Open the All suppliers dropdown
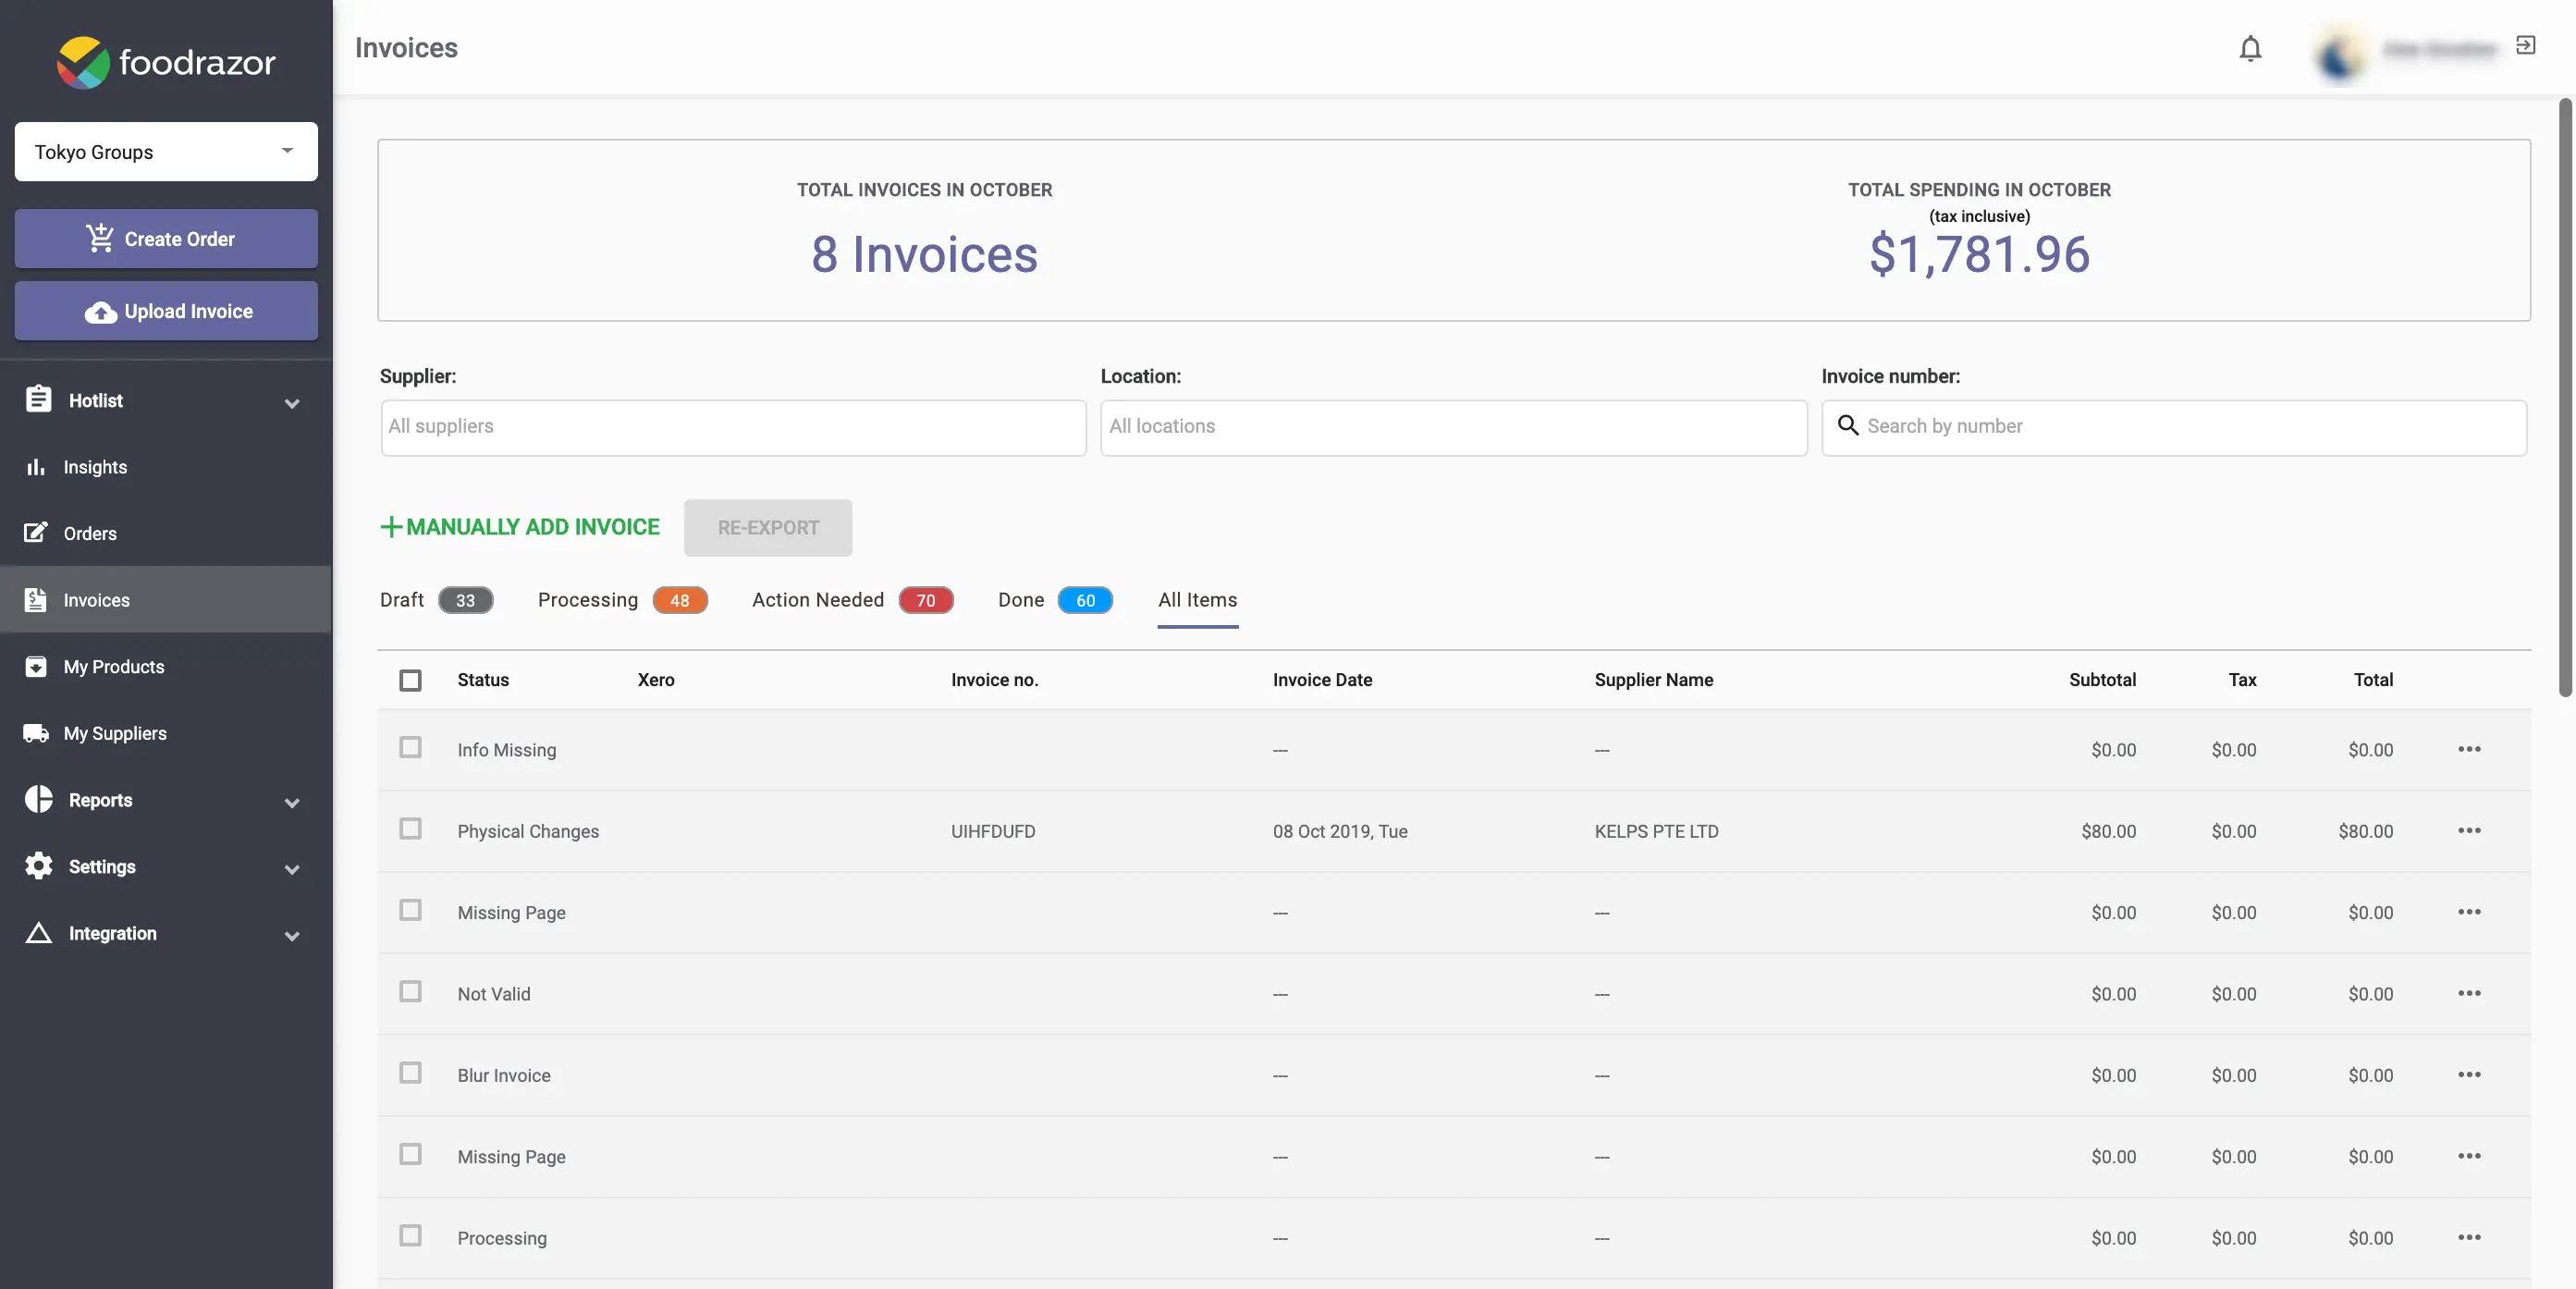This screenshot has height=1289, width=2576. (x=733, y=428)
